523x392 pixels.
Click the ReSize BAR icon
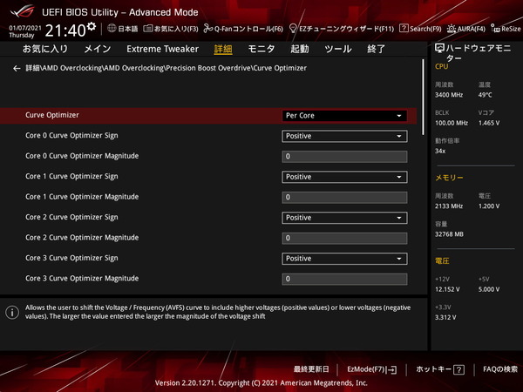coord(495,29)
